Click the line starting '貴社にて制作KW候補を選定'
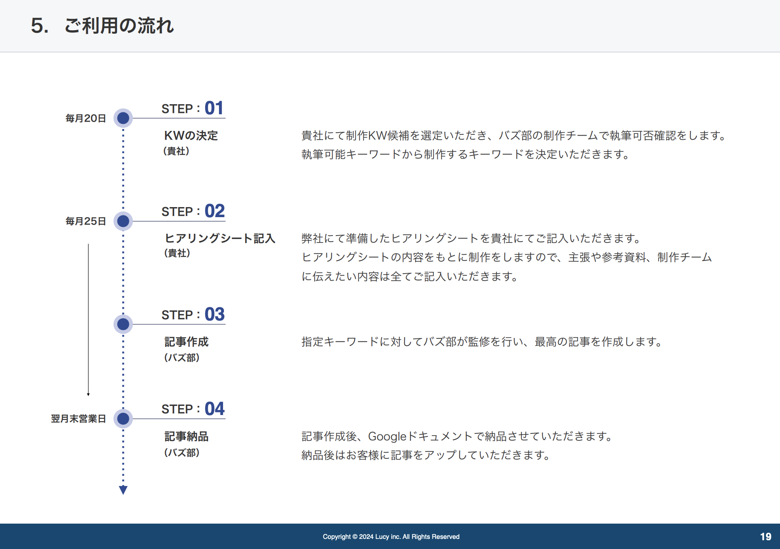 click(514, 136)
